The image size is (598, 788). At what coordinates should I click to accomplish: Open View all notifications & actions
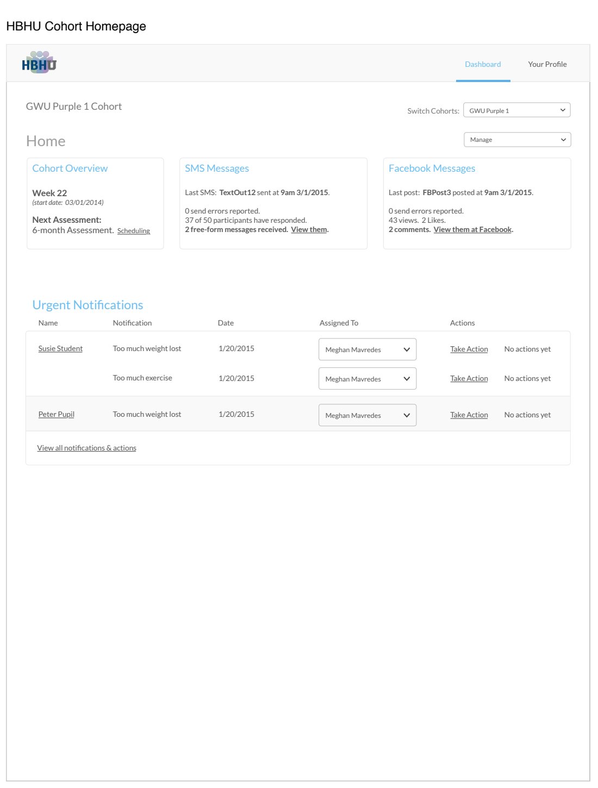pyautogui.click(x=86, y=448)
